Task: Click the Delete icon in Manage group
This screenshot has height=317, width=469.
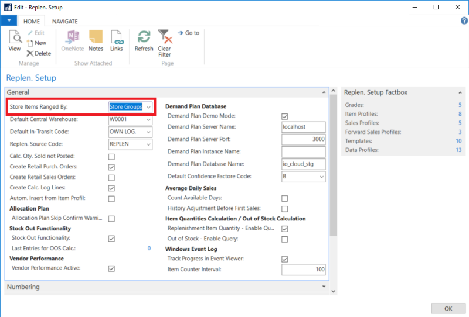Action: point(30,53)
